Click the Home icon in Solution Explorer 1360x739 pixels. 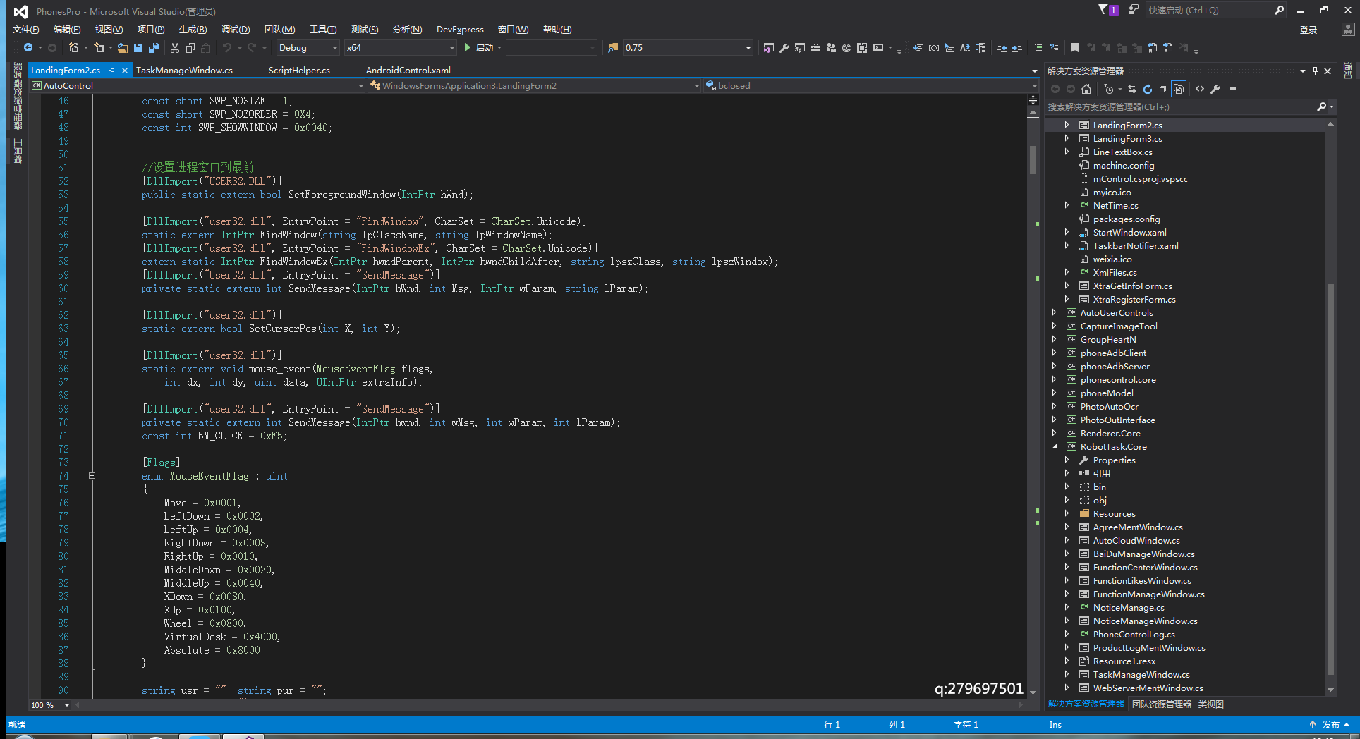[1086, 89]
